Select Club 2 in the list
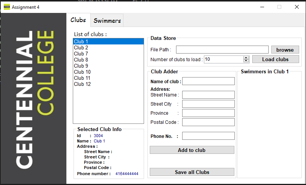 108,47
